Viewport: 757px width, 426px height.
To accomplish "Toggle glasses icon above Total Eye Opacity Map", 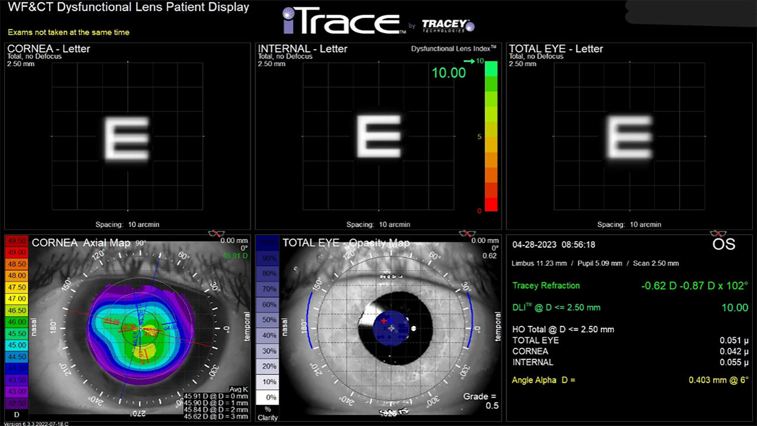I will click(467, 233).
